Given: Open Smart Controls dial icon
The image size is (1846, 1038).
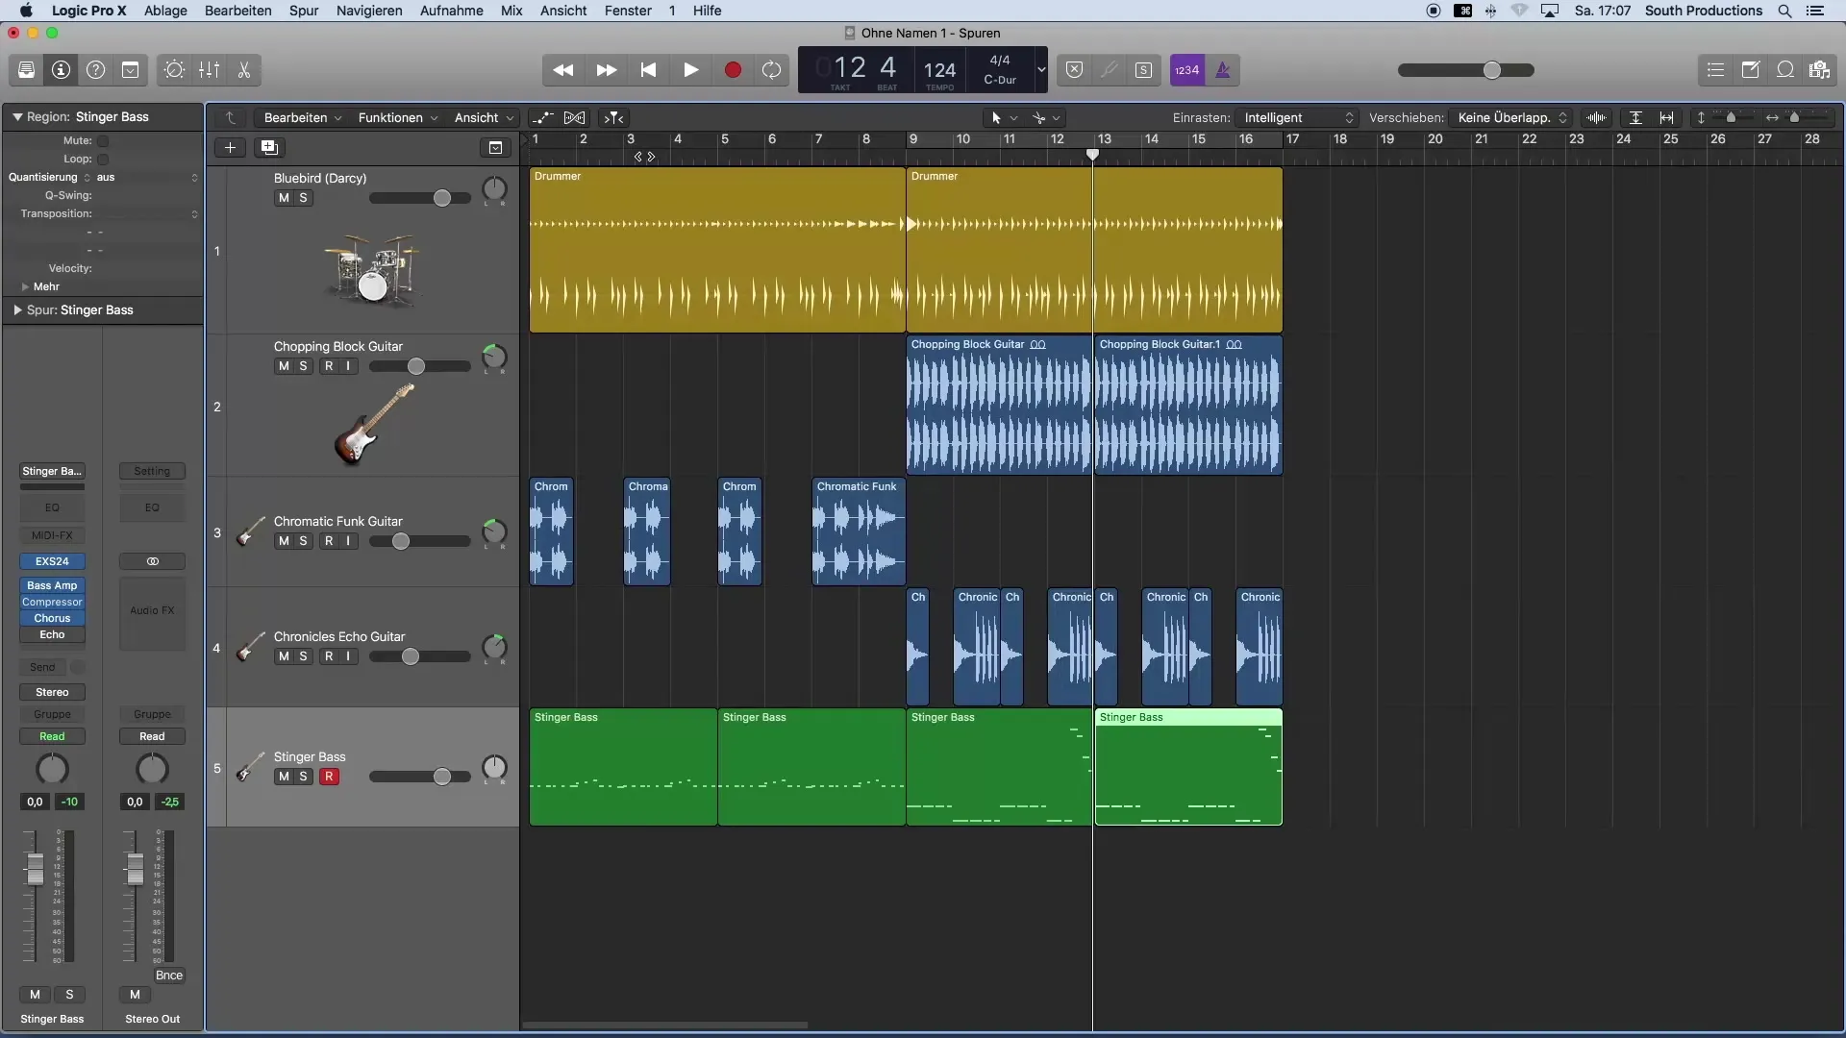Looking at the screenshot, I should (174, 70).
